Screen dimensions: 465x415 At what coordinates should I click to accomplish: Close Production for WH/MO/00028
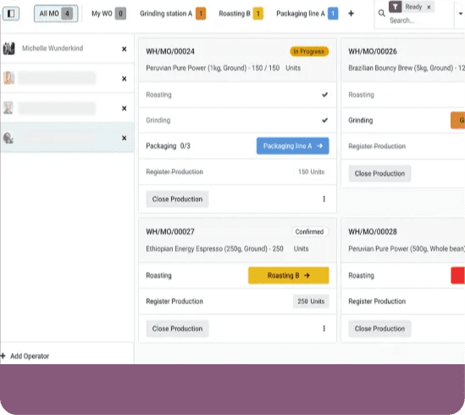380,329
